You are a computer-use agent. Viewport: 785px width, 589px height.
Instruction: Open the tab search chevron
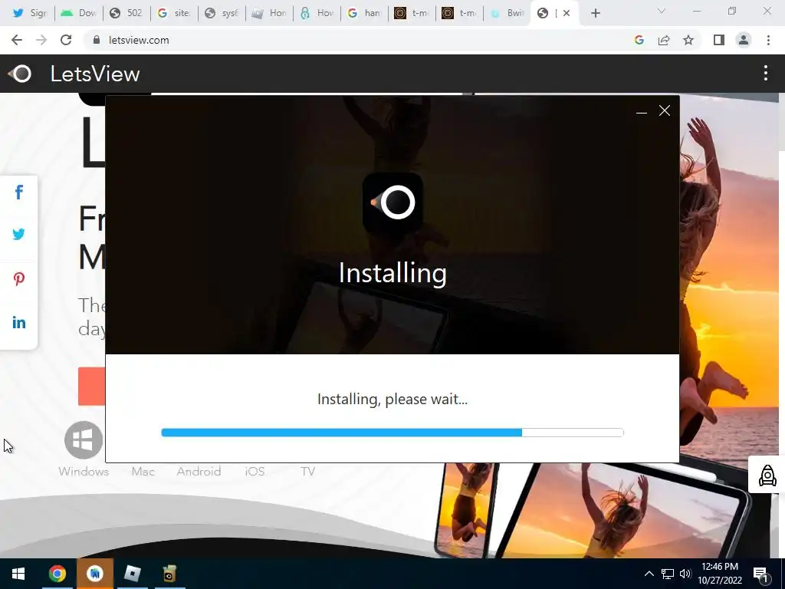(662, 11)
